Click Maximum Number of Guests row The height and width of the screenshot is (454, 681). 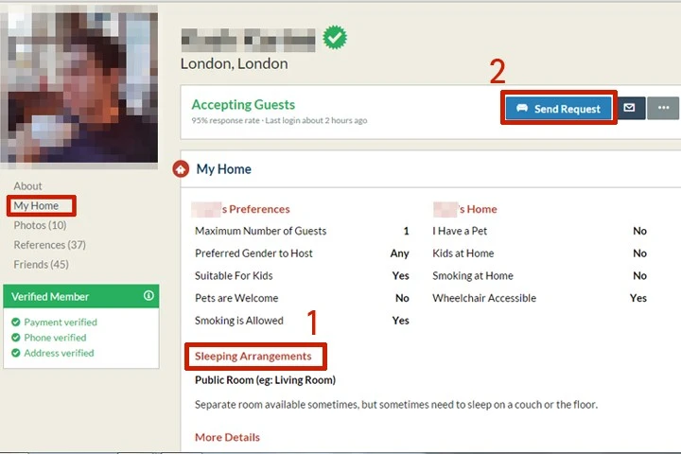point(302,231)
